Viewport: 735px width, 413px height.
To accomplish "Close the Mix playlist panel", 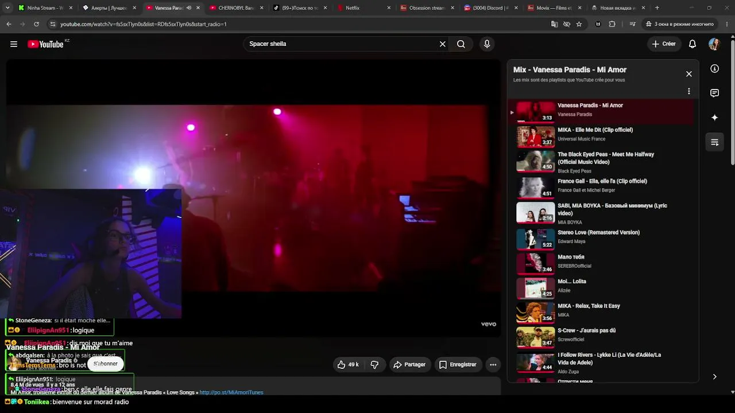I will tap(689, 74).
